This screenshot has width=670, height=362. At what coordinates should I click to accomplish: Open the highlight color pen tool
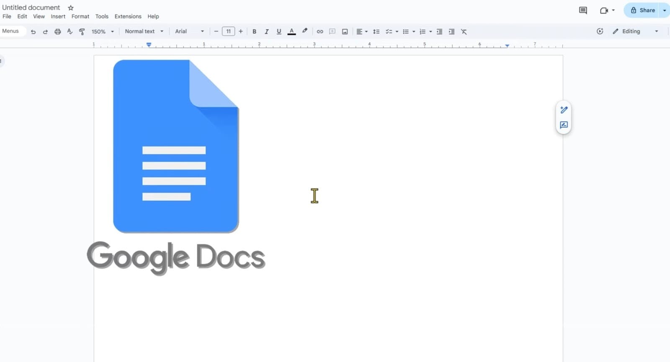tap(305, 31)
